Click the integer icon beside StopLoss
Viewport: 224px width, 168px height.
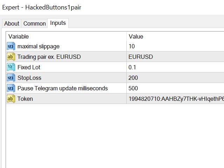11,78
